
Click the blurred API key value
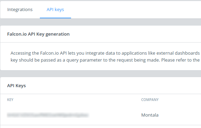click(x=48, y=115)
